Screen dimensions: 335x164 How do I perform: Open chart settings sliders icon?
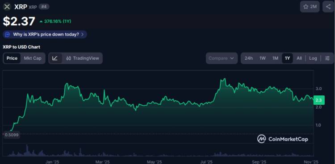point(327,58)
